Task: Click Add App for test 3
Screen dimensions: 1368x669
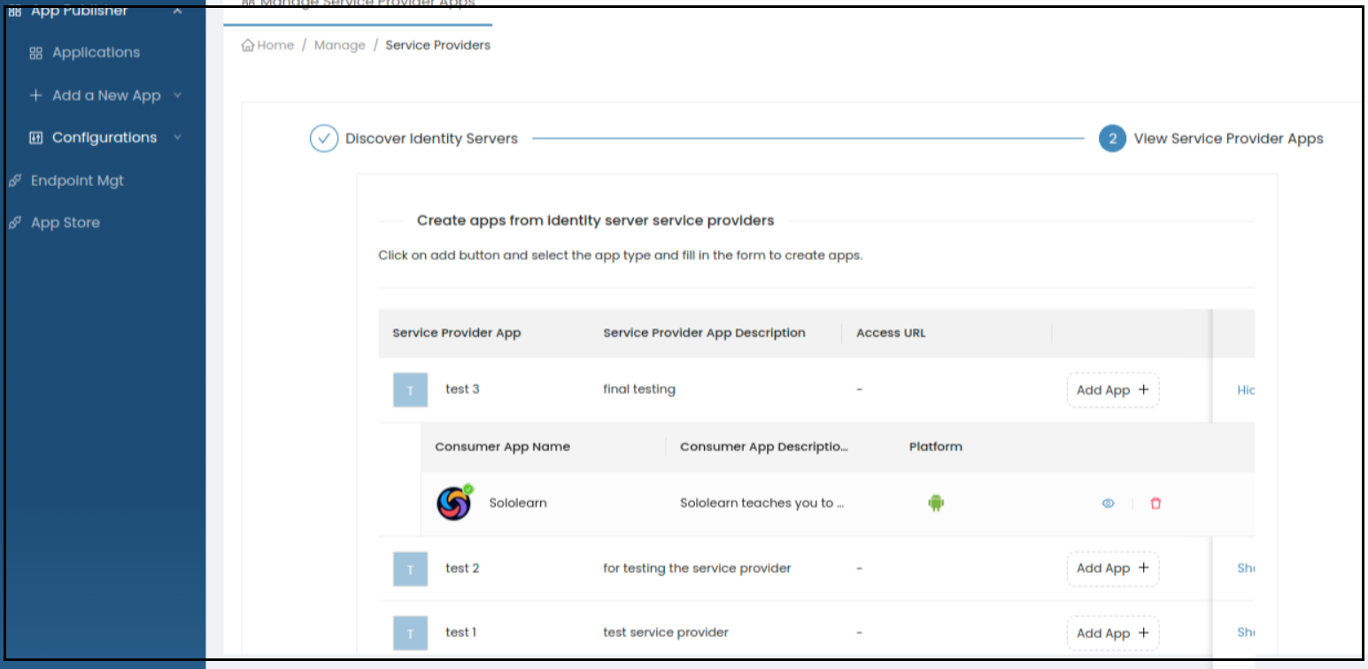Action: (1113, 390)
